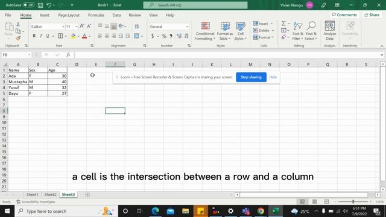The width and height of the screenshot is (386, 217).
Task: Click the Analyze Data button
Action: click(330, 31)
